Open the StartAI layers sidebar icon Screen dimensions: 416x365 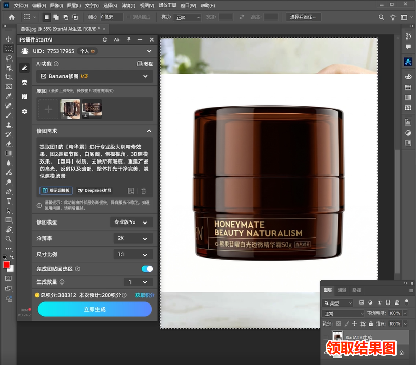(25, 83)
